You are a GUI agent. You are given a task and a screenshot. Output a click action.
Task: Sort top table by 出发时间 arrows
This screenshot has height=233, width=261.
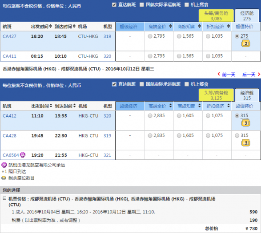(50, 26)
